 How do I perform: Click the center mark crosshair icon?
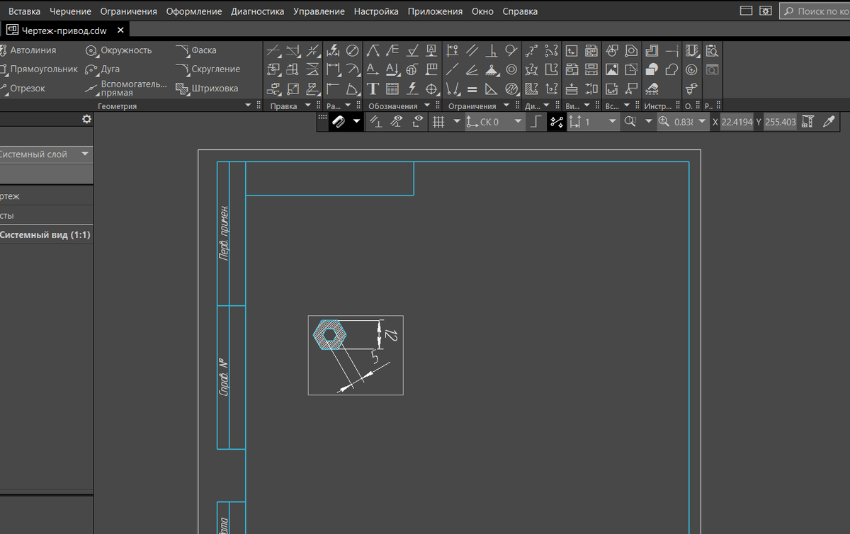431,89
